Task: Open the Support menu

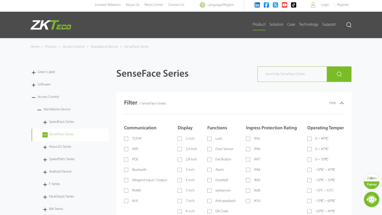Action: click(x=329, y=24)
